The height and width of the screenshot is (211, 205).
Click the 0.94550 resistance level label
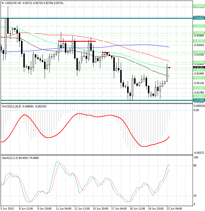[x=199, y=18]
